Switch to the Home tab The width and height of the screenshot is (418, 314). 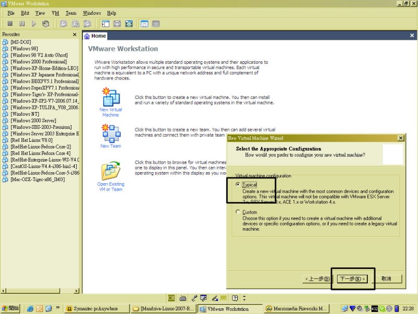click(95, 36)
